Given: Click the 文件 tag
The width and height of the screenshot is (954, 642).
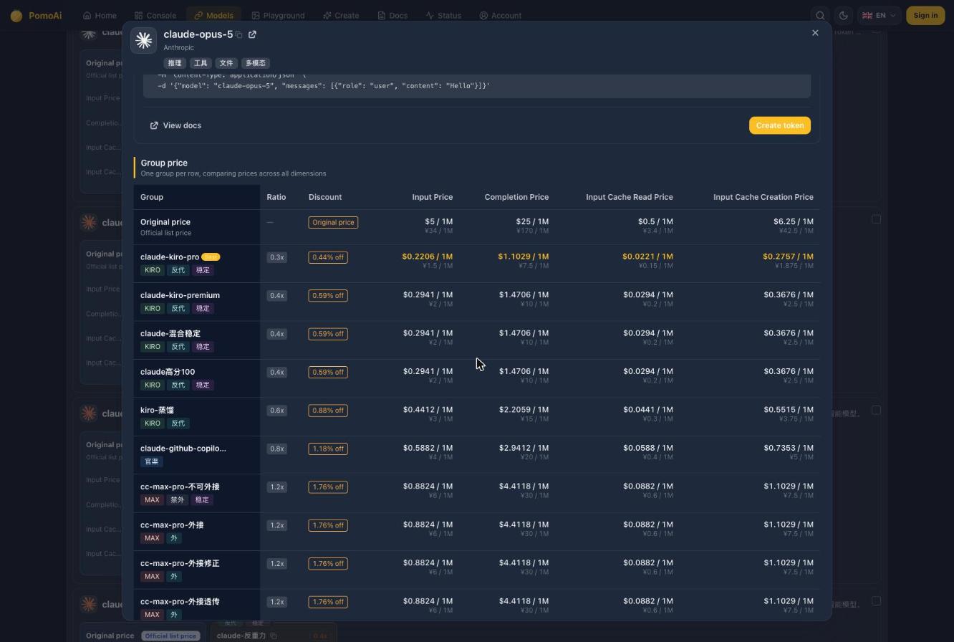Looking at the screenshot, I should click(x=226, y=63).
